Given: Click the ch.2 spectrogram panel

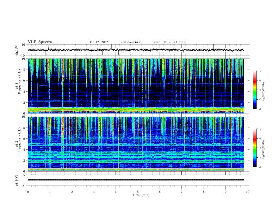Looking at the screenshot, I should [x=136, y=144].
